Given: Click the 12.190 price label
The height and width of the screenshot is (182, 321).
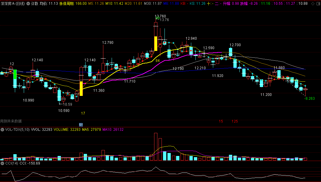Looking at the screenshot, I should click(178, 69).
